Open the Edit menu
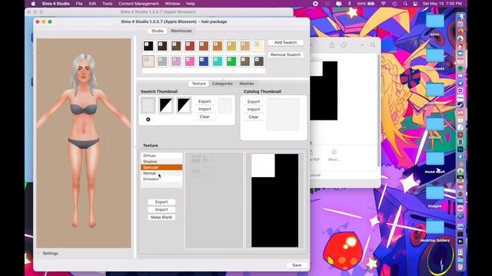 pos(92,4)
